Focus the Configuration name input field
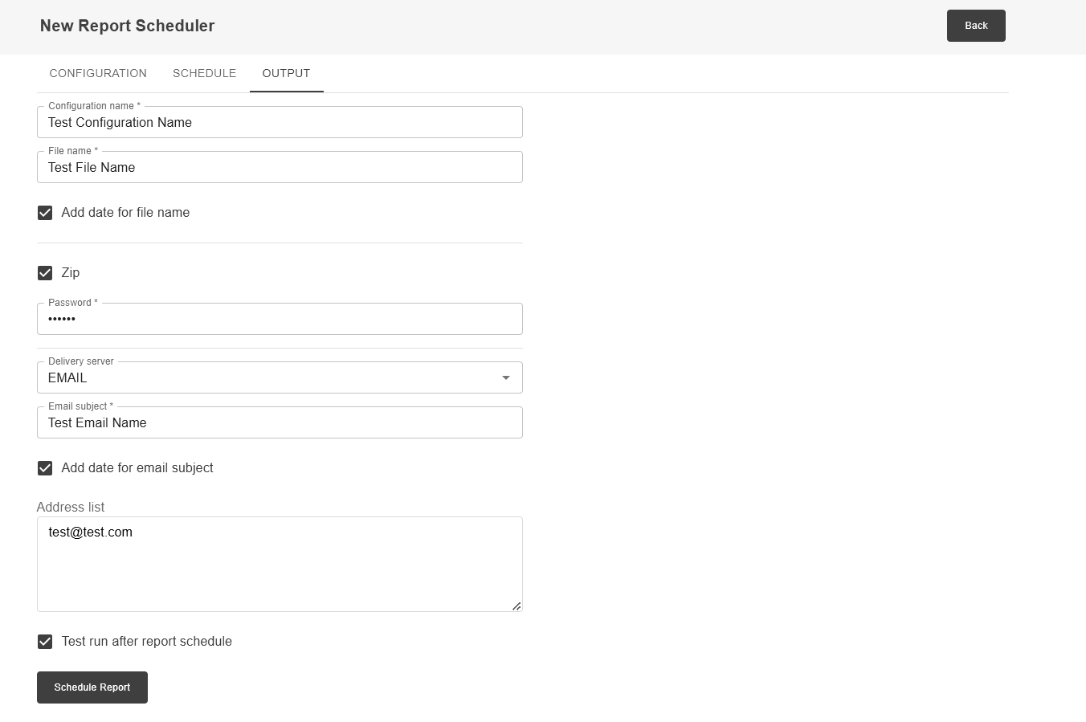This screenshot has height=722, width=1086. pos(280,123)
